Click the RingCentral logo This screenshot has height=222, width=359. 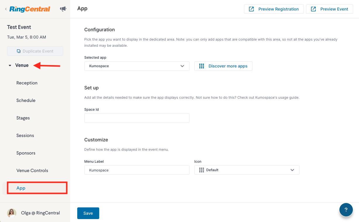(x=30, y=9)
